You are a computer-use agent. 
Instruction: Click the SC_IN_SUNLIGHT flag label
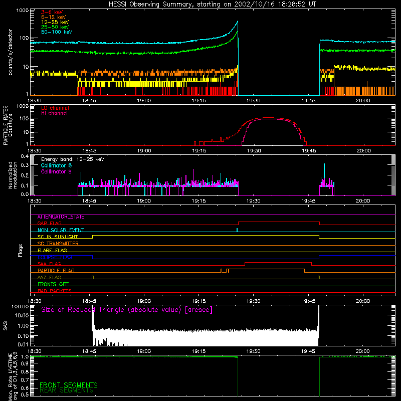[58, 237]
